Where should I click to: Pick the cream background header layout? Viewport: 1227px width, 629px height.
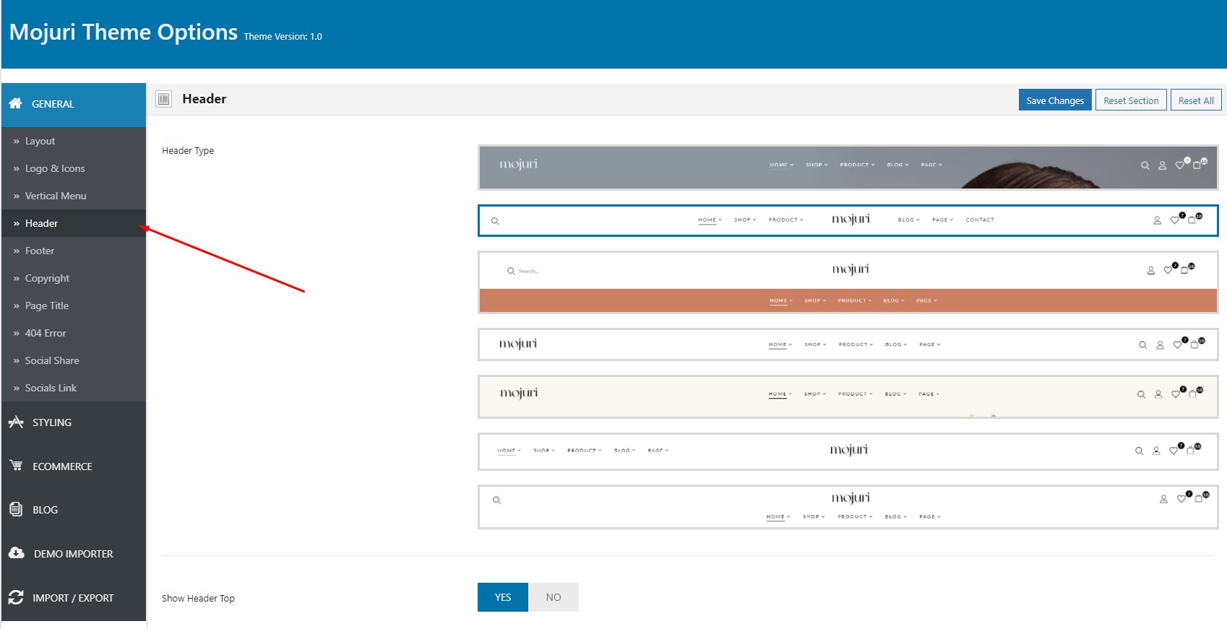coord(848,396)
